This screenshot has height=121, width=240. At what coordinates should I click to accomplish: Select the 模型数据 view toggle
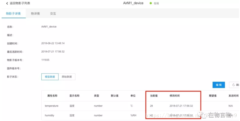pos(50,77)
